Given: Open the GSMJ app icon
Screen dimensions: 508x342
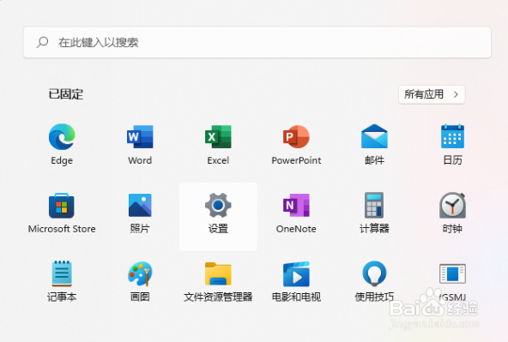Looking at the screenshot, I should [452, 273].
